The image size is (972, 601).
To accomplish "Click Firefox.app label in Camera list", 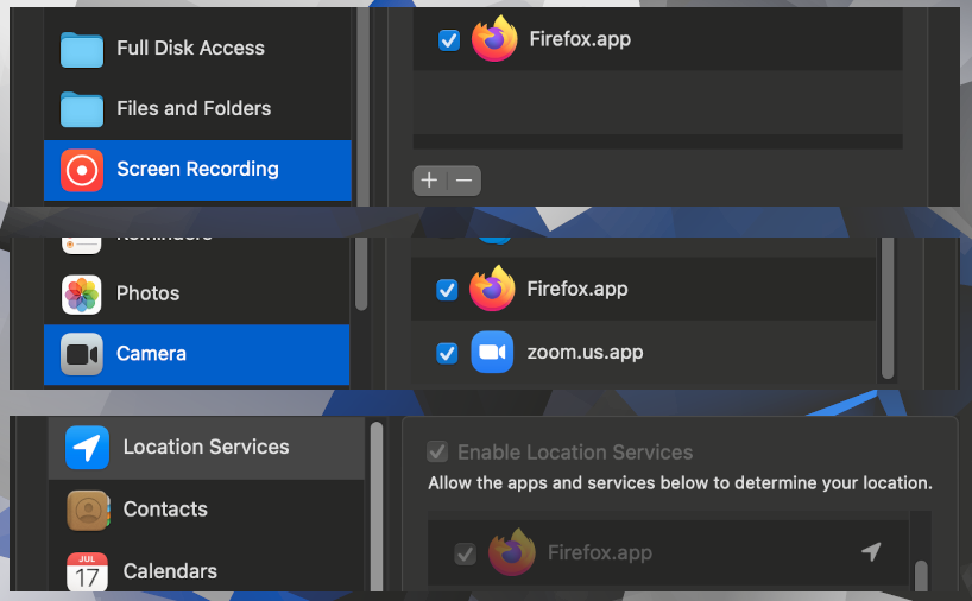I will click(x=577, y=289).
